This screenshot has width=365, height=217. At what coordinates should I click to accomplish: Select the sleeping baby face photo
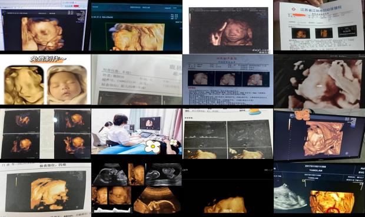pos(67,84)
